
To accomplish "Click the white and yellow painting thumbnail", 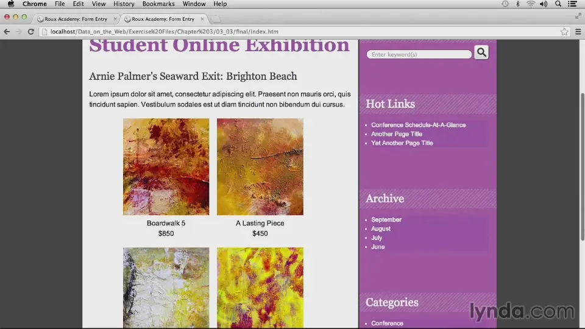I will (x=166, y=288).
